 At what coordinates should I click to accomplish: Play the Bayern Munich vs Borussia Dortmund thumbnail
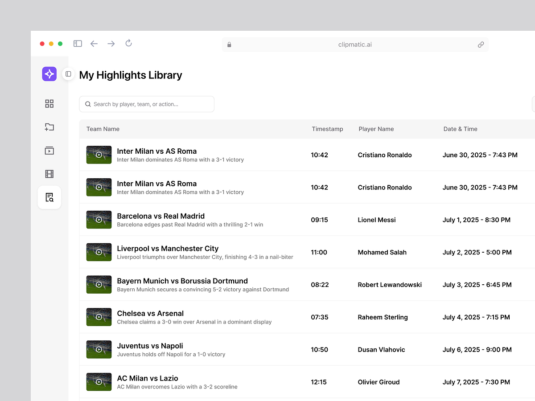click(x=99, y=285)
